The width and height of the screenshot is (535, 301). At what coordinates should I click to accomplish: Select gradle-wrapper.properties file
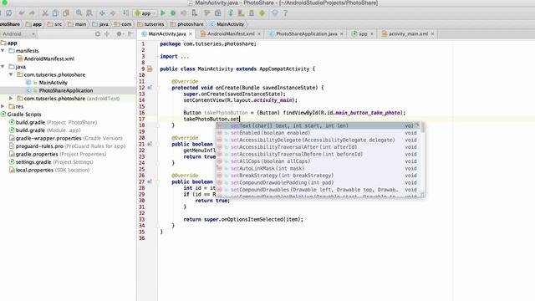point(65,138)
